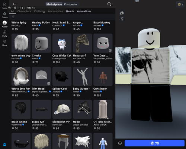Open avatar view settings sliders icon
Image resolution: width=186 pixels, height=149 pixels.
(122, 19)
